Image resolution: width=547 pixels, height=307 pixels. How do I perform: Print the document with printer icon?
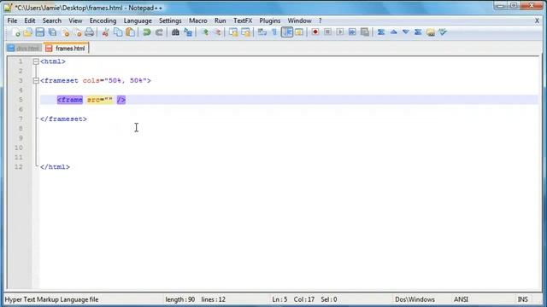point(89,32)
